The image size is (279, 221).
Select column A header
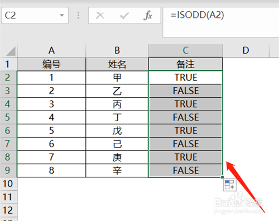(x=51, y=51)
